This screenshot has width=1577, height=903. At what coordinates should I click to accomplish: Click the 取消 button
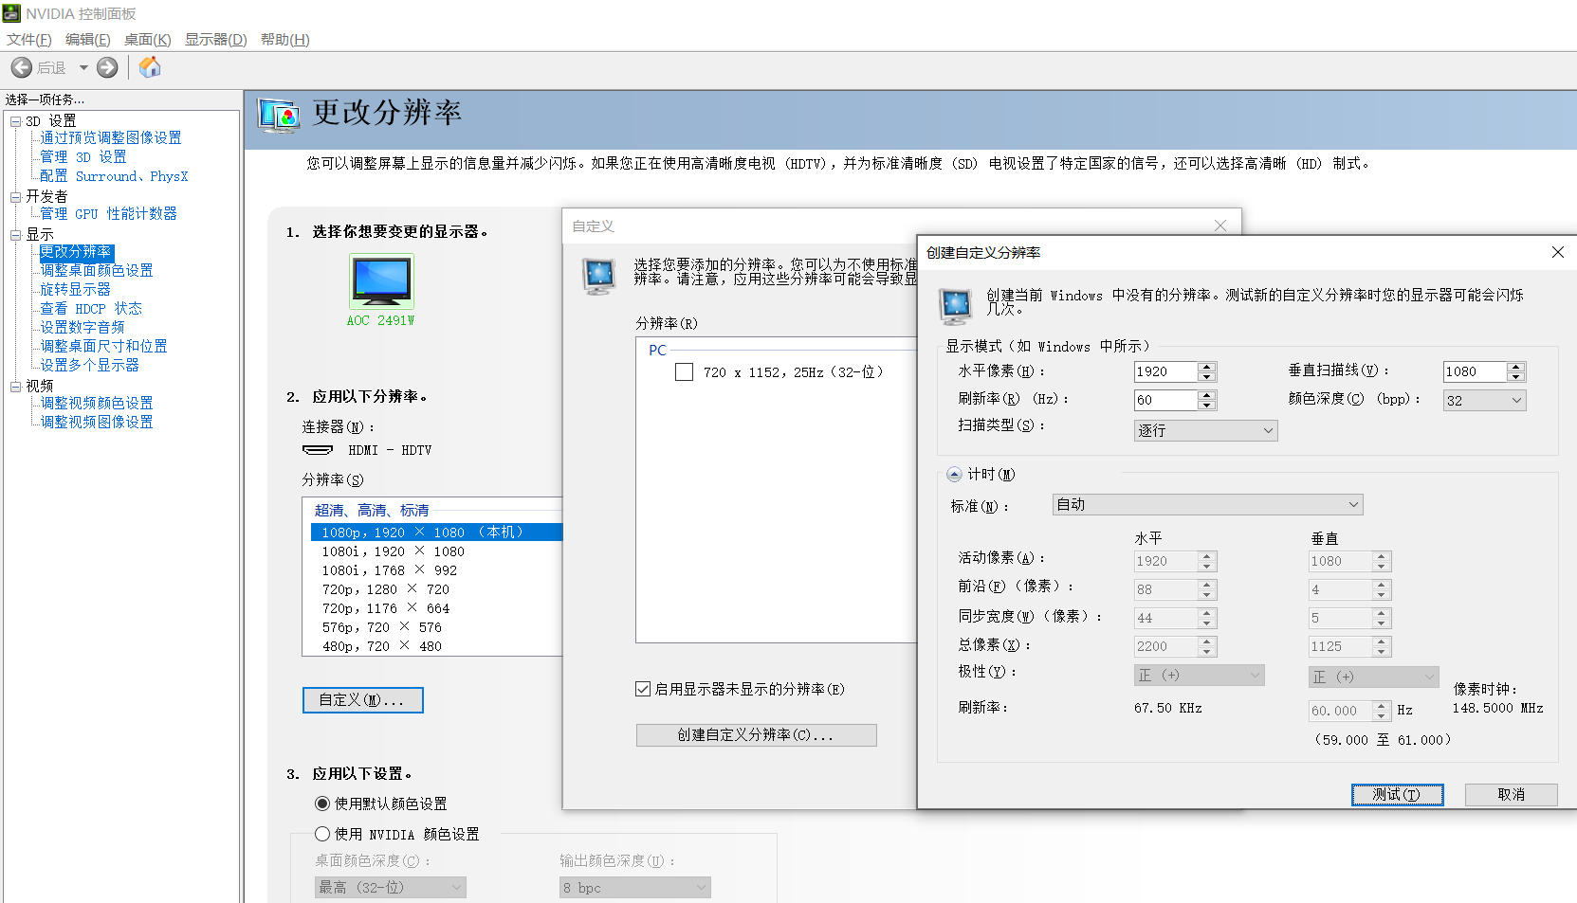(1511, 795)
